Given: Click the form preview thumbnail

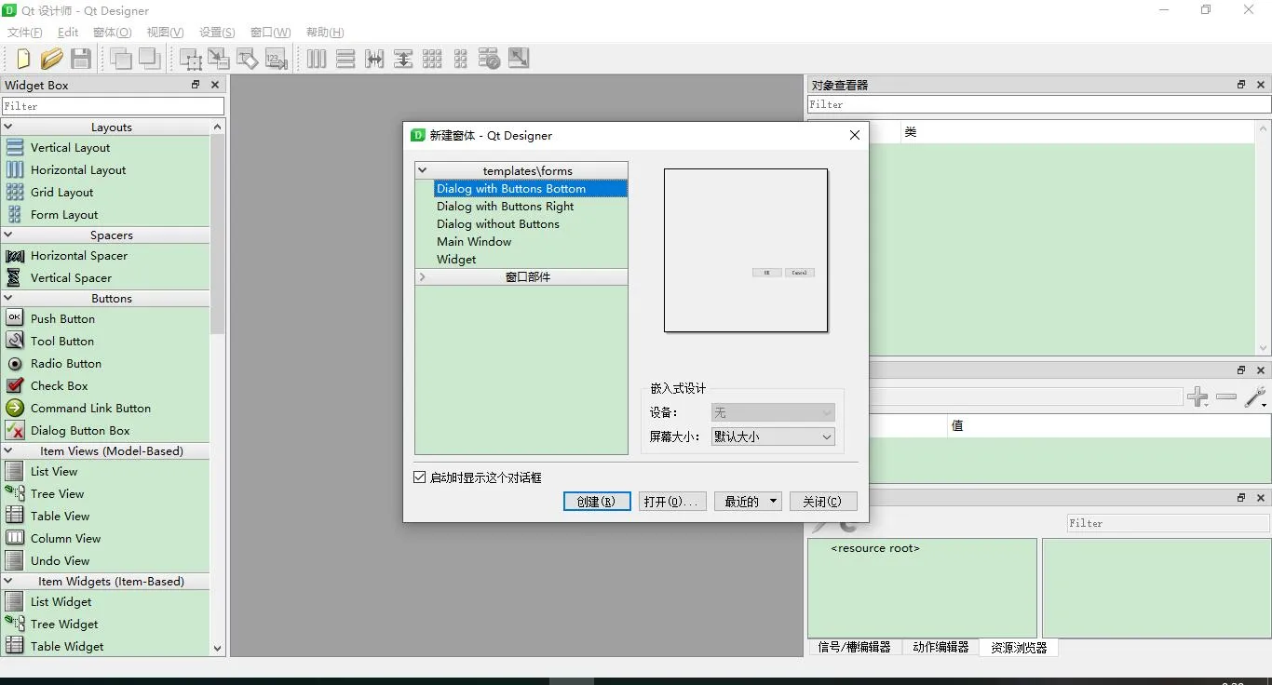Looking at the screenshot, I should point(746,250).
